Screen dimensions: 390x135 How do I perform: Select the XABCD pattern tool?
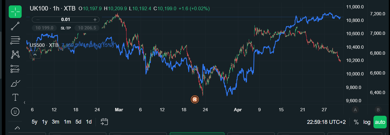[x=15, y=54]
